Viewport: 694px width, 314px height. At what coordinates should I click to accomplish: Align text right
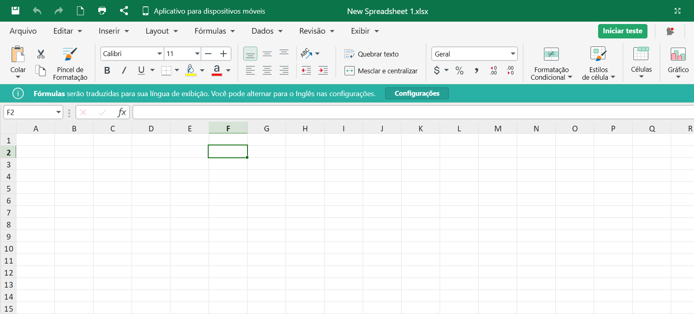pyautogui.click(x=284, y=70)
